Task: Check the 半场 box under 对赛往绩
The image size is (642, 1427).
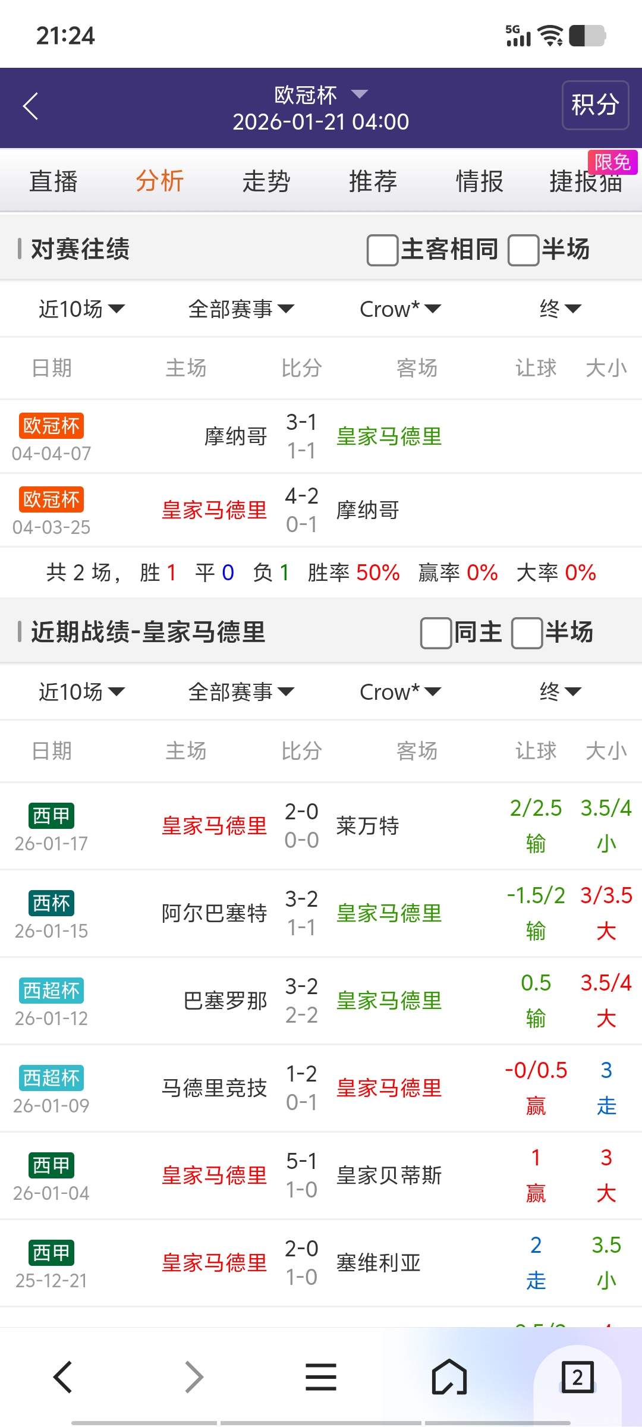Action: pos(523,250)
